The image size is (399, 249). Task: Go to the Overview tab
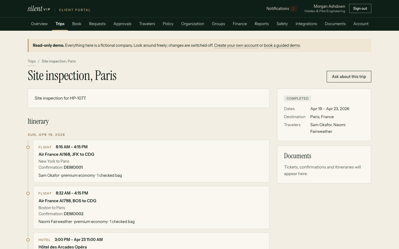click(39, 24)
